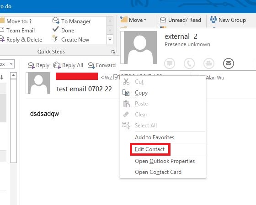
Task: Click Reply All in reading pane
Action: tap(68, 65)
